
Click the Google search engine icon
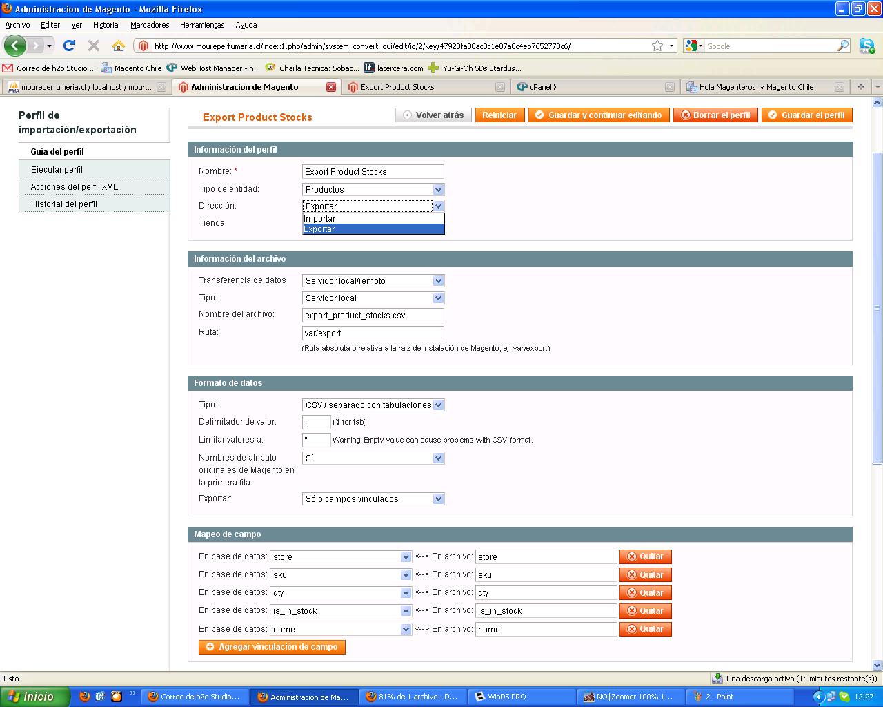click(691, 46)
